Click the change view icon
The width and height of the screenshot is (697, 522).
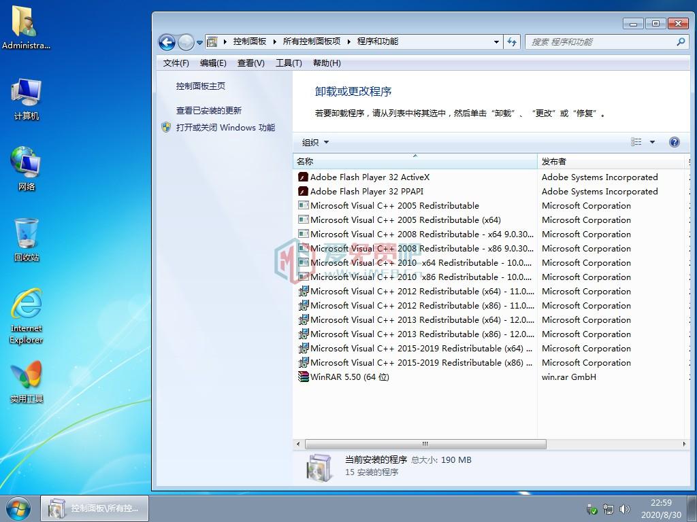pyautogui.click(x=636, y=141)
